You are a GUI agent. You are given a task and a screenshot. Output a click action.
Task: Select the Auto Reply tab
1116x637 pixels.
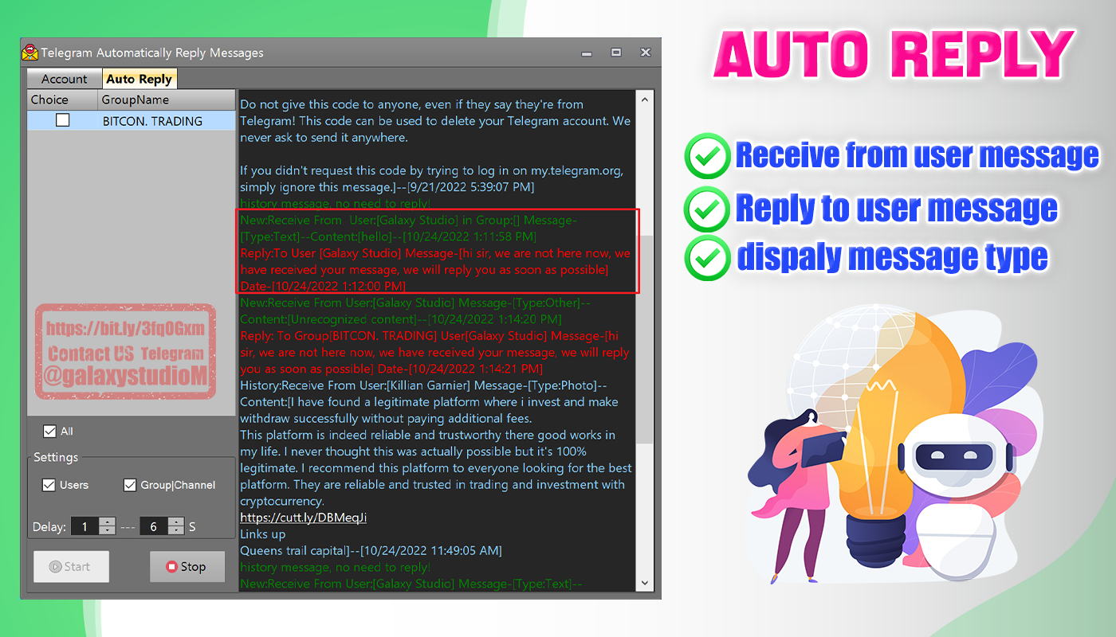click(140, 78)
